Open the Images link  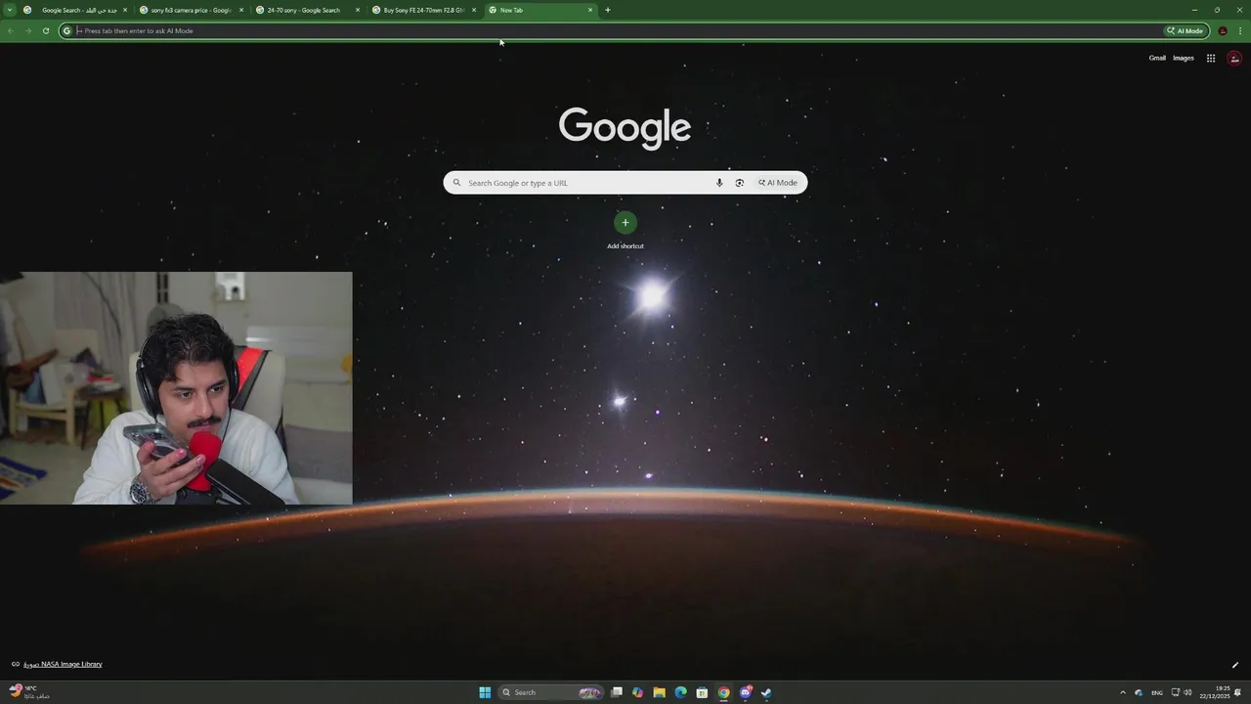(x=1183, y=58)
